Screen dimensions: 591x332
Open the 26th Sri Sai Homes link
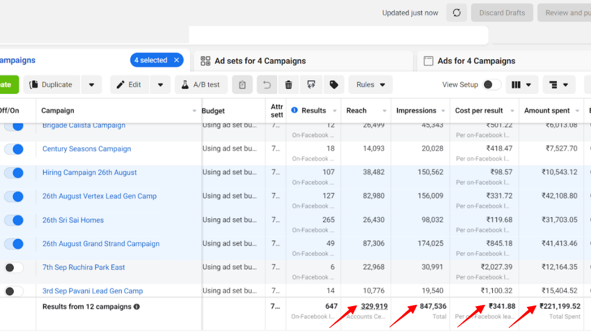click(73, 220)
